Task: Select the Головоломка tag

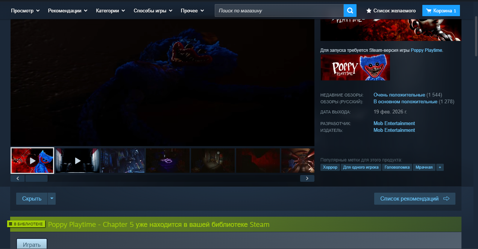Action: pos(397,167)
